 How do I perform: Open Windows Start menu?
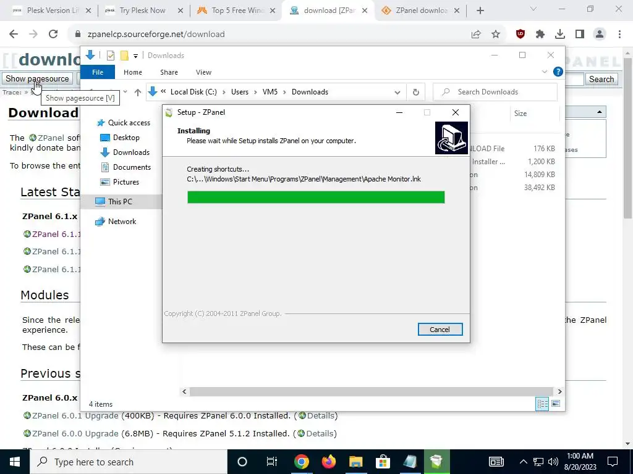coord(15,462)
